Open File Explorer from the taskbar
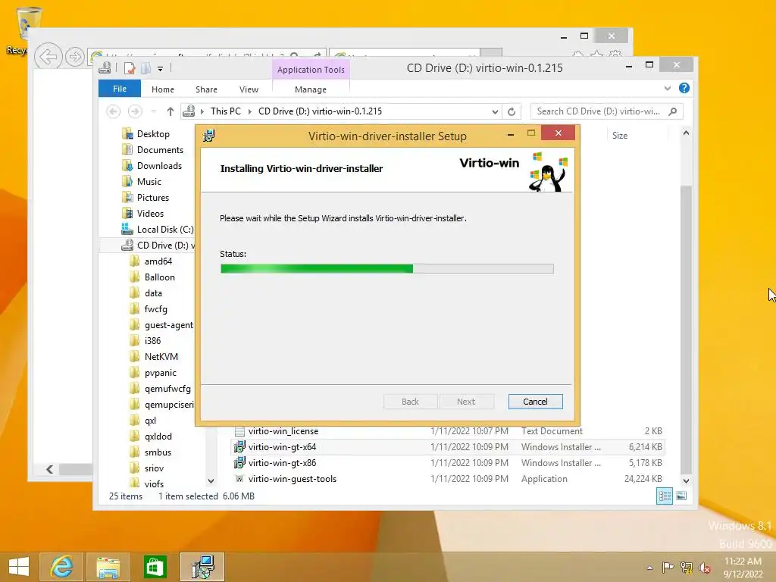This screenshot has width=776, height=582. coord(108,567)
